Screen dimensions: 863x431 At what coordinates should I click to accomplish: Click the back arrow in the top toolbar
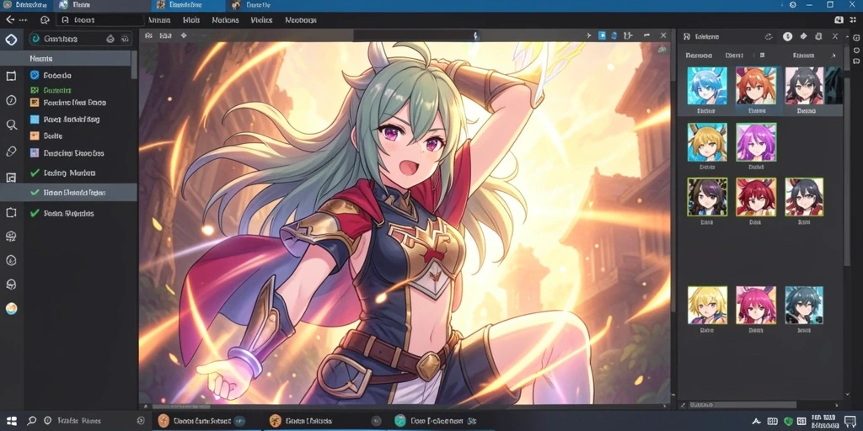click(x=10, y=20)
